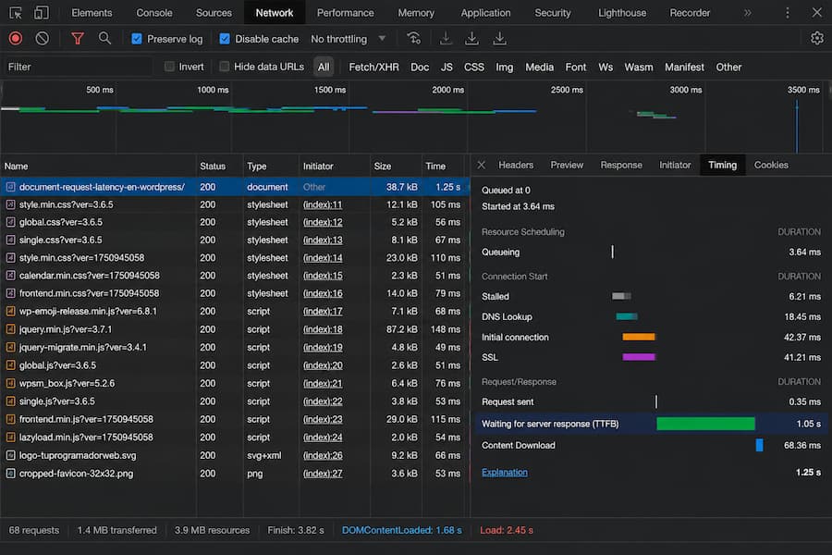Viewport: 832px width, 555px height.
Task: Open the Performance panel tab
Action: (345, 13)
